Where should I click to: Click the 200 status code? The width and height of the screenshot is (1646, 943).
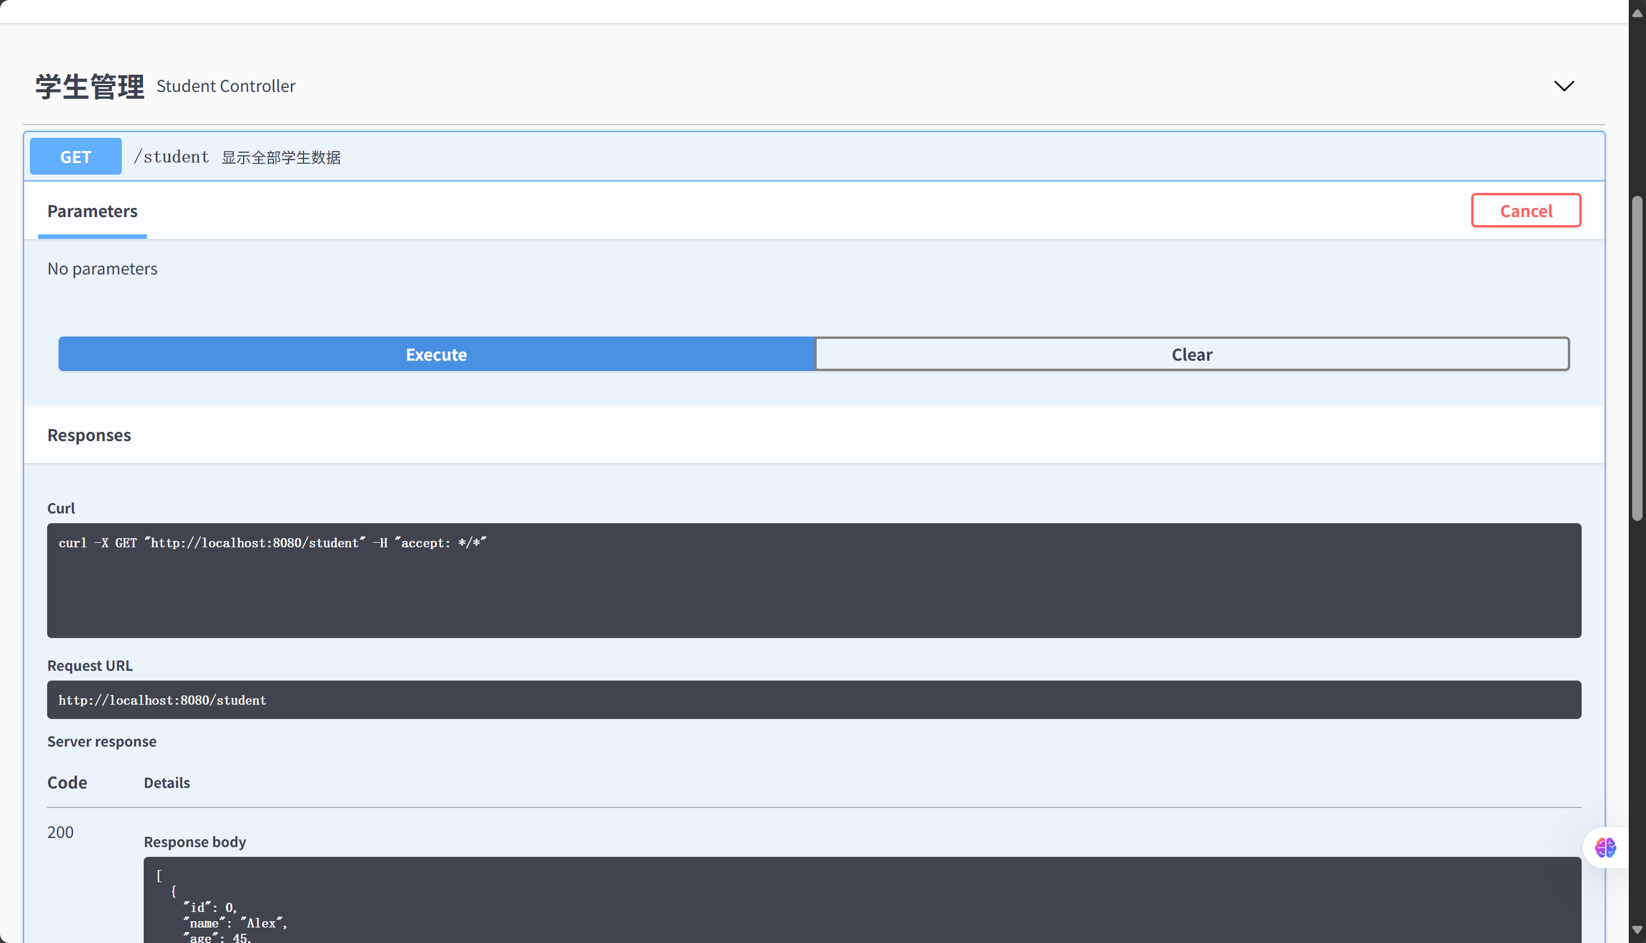60,832
